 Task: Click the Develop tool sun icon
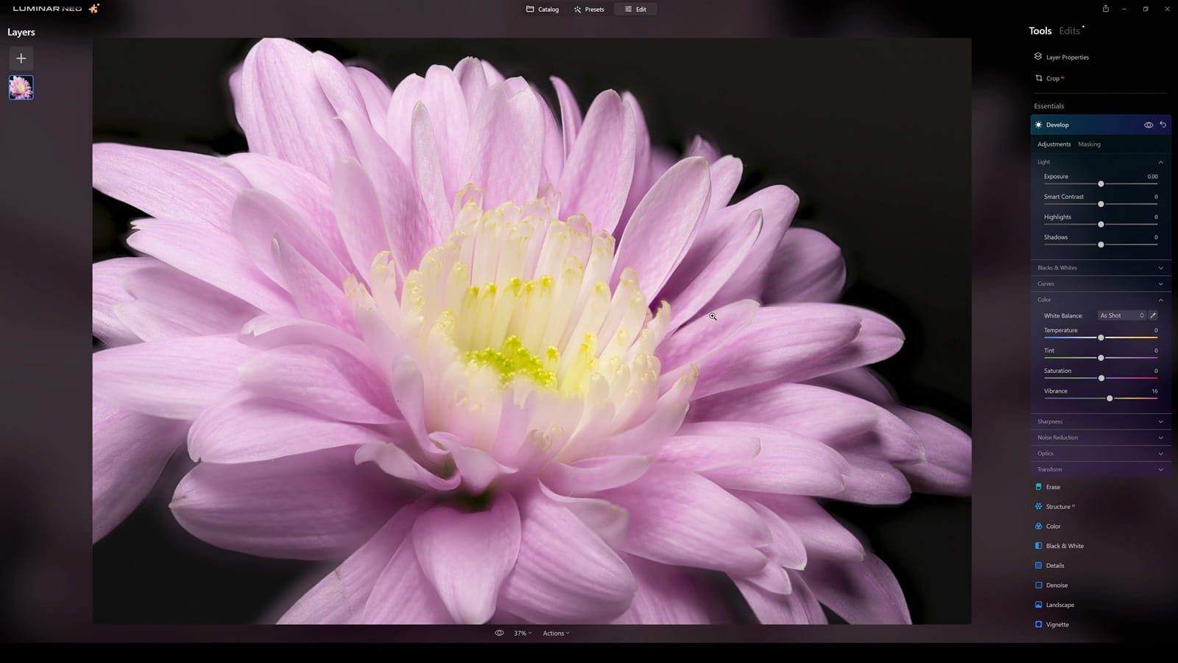(x=1038, y=125)
